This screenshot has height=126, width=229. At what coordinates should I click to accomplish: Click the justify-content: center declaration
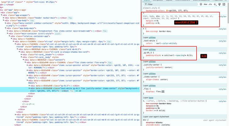[159, 67]
